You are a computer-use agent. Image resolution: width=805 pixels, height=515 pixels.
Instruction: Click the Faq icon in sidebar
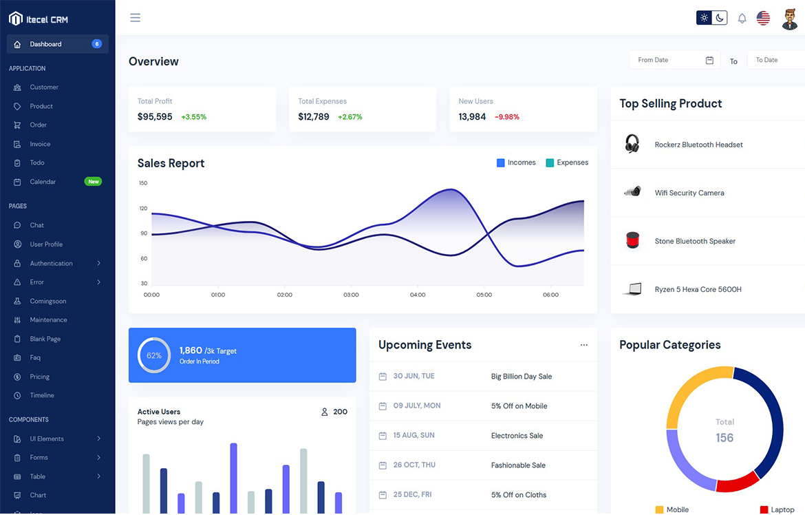point(17,358)
